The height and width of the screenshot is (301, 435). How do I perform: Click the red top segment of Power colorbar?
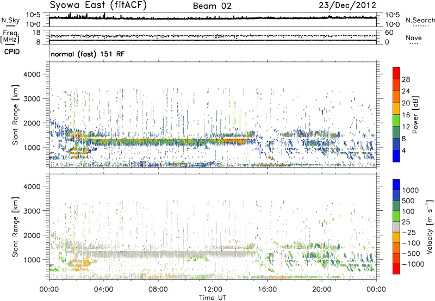396,73
